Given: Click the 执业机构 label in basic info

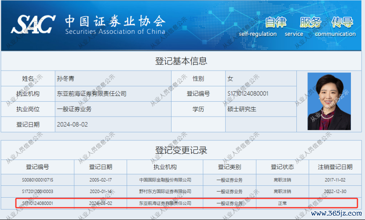Looking at the screenshot, I should 28,93.
